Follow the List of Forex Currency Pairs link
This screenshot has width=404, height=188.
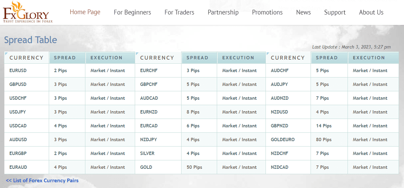(42, 181)
